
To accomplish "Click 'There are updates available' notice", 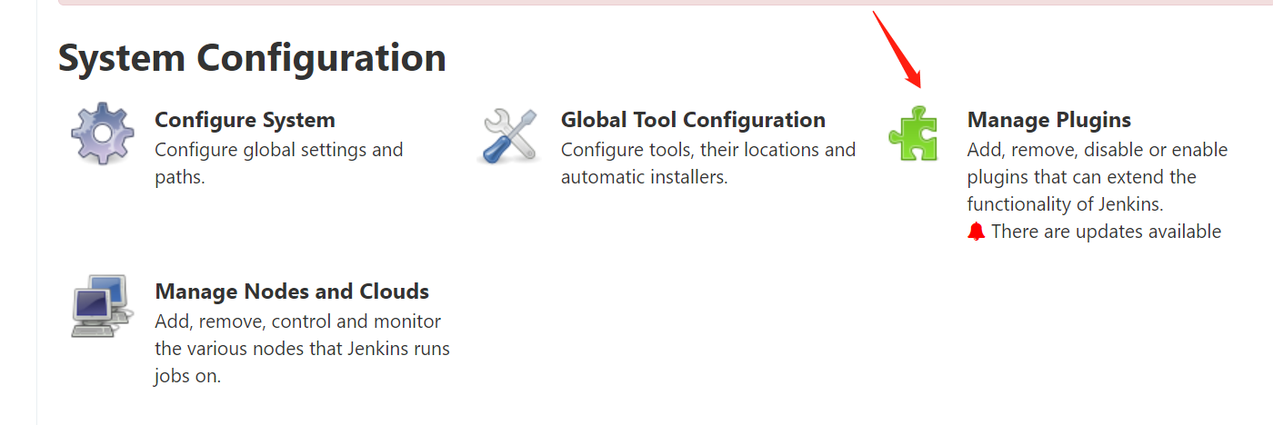I will 1106,232.
